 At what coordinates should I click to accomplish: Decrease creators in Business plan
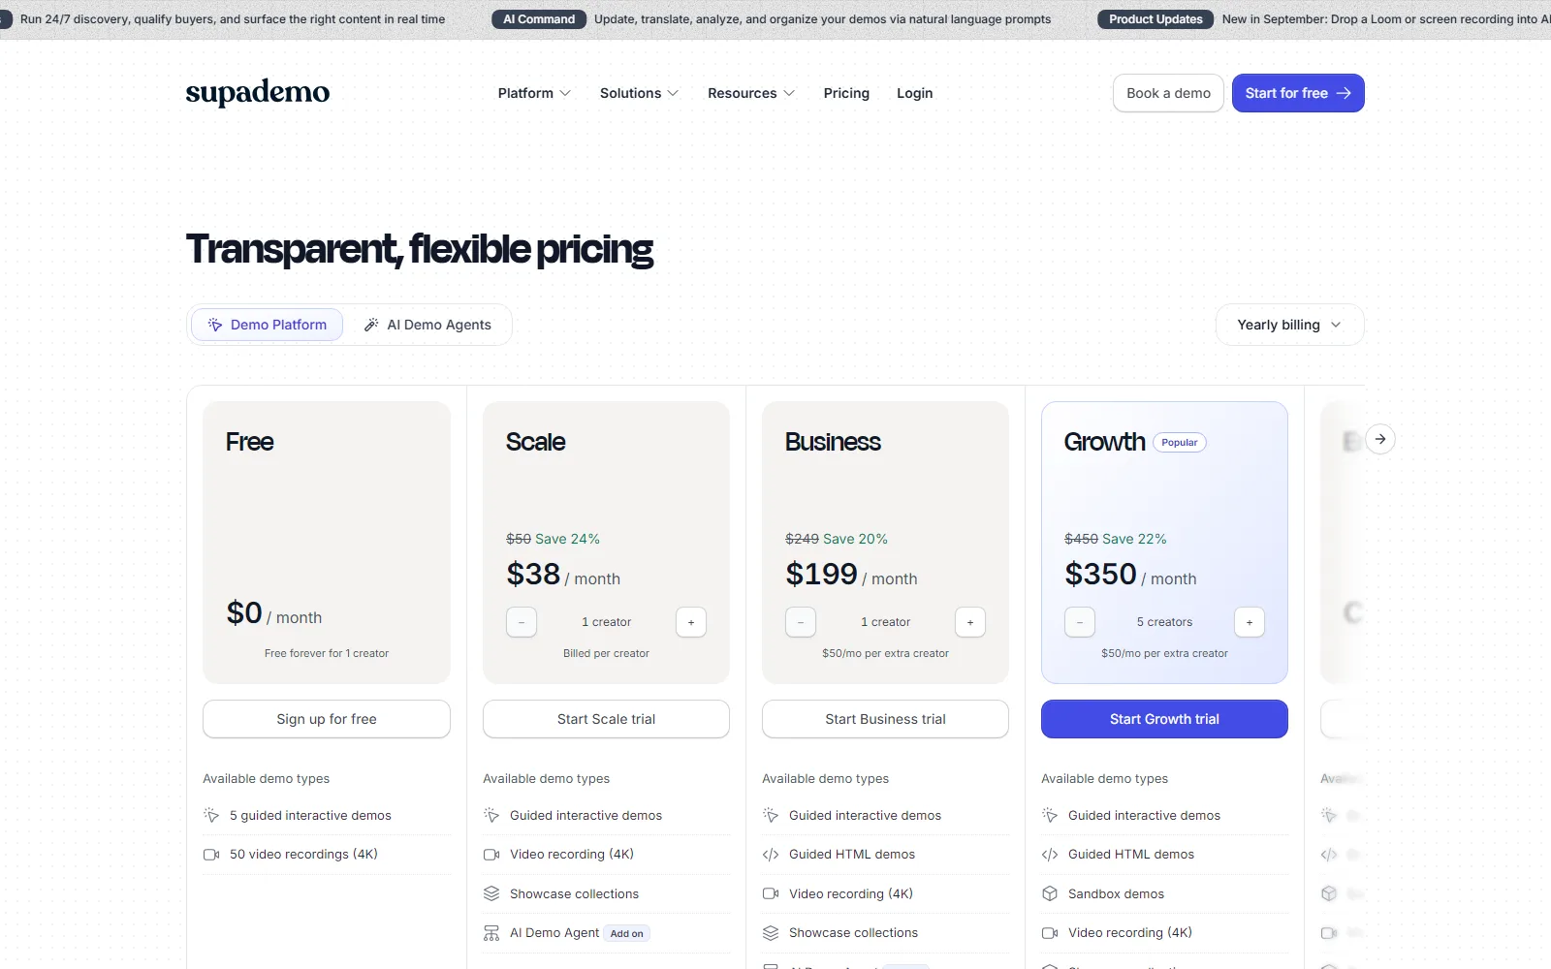coord(801,622)
